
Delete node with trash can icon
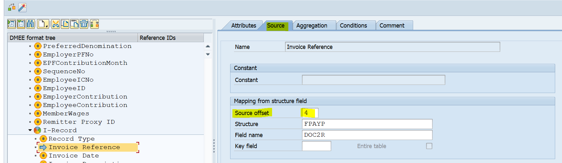point(84,24)
